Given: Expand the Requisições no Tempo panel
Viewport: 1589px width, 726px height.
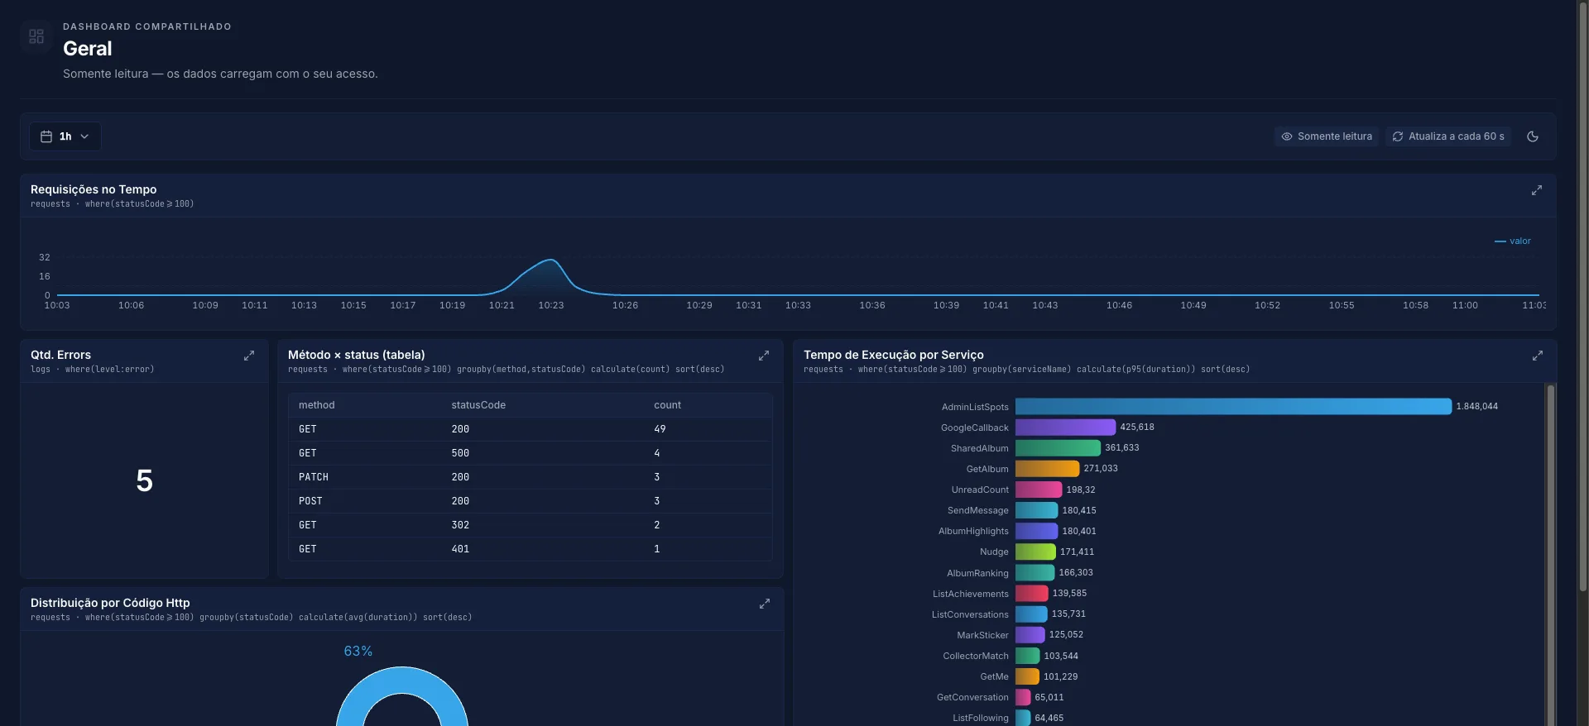Looking at the screenshot, I should [1537, 190].
